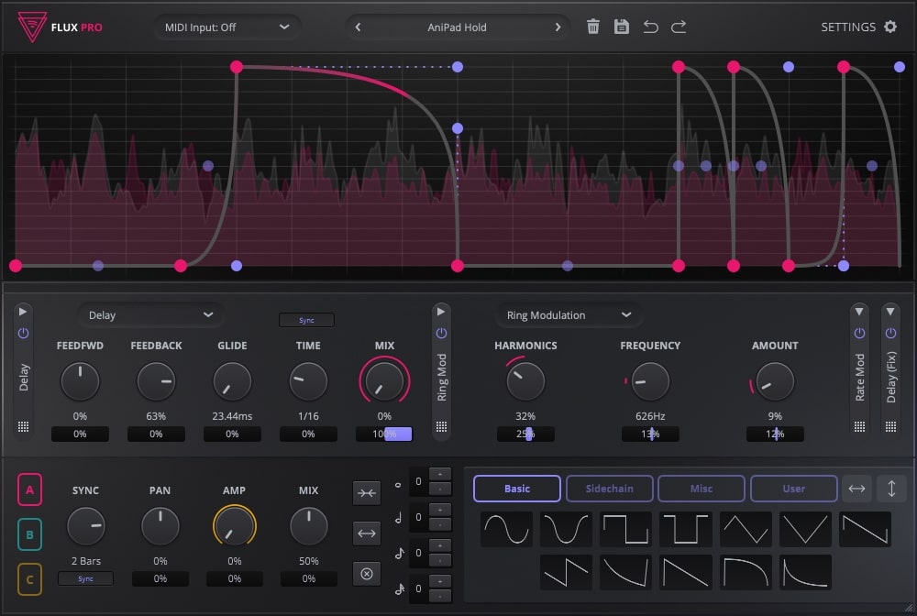The width and height of the screenshot is (917, 616).
Task: Open the MIDI Input dropdown
Action: click(x=227, y=27)
